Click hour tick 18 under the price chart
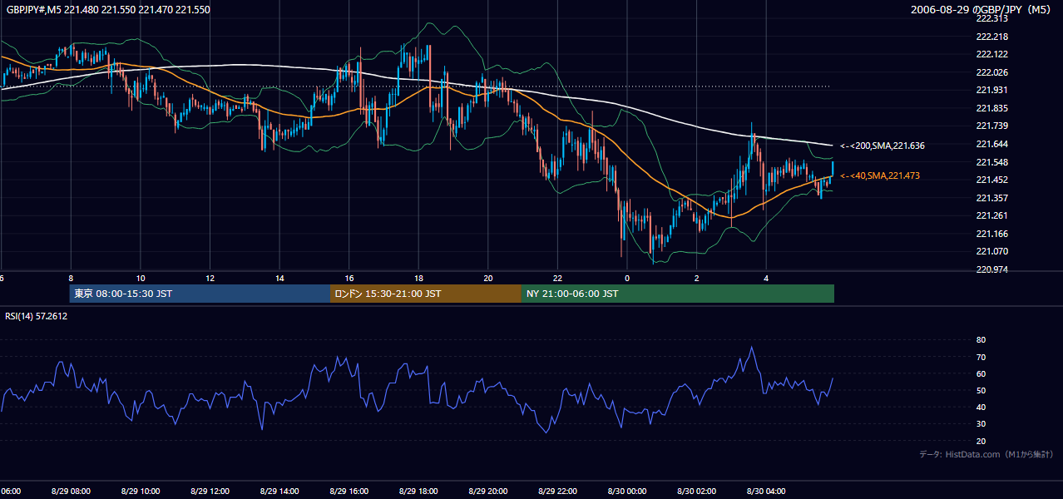 418,279
